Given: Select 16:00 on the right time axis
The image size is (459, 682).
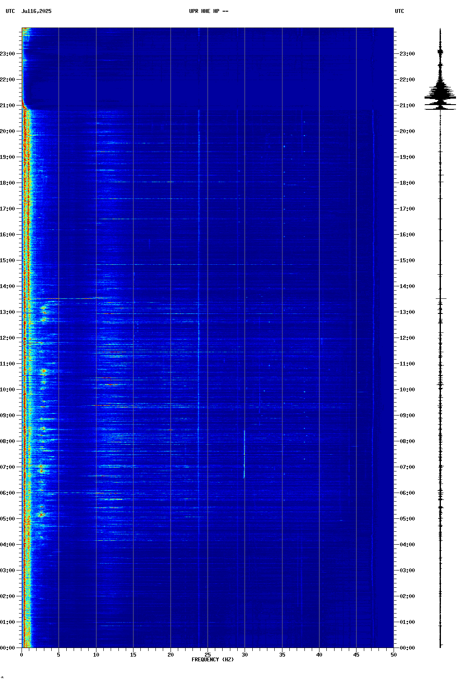Looking at the screenshot, I should (407, 235).
